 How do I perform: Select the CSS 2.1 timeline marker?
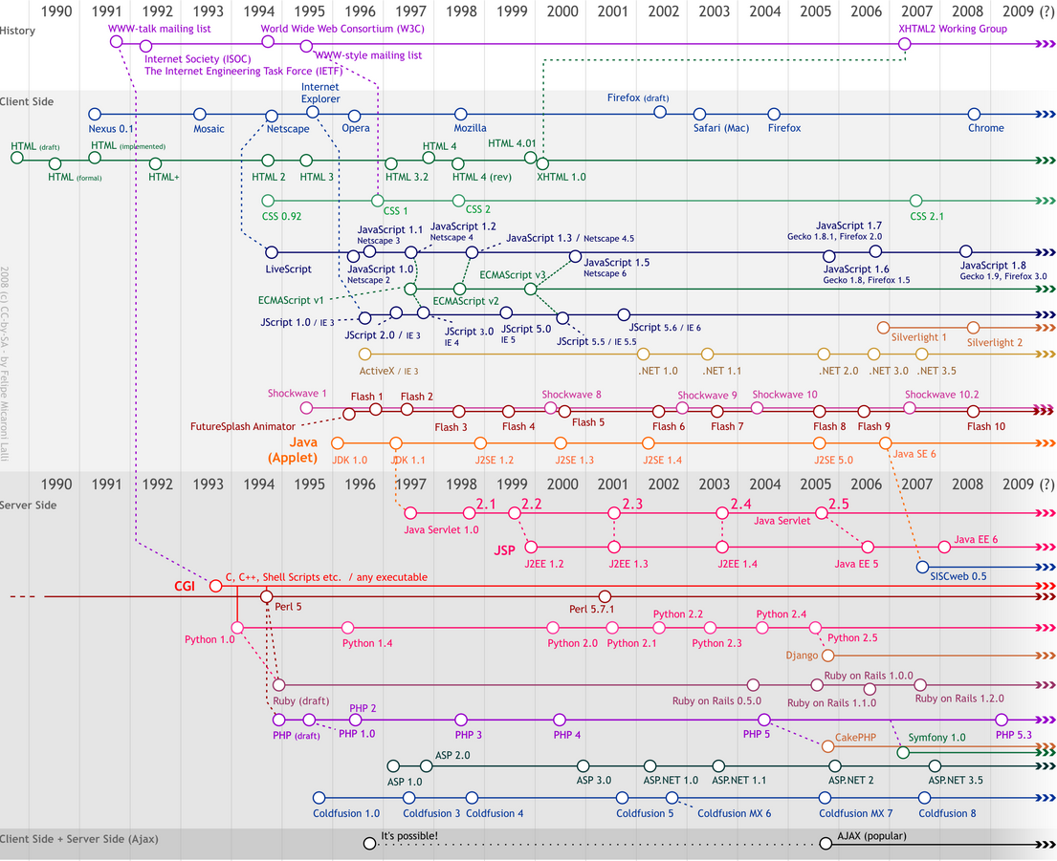tap(915, 201)
